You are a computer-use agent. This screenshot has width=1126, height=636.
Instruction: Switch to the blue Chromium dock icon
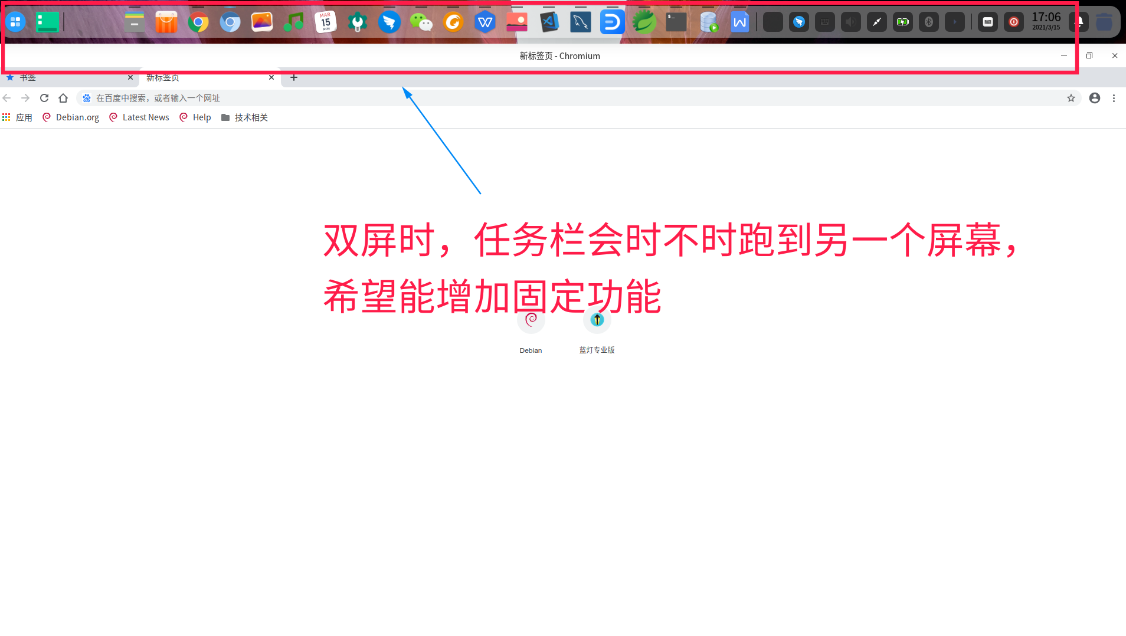click(x=230, y=22)
